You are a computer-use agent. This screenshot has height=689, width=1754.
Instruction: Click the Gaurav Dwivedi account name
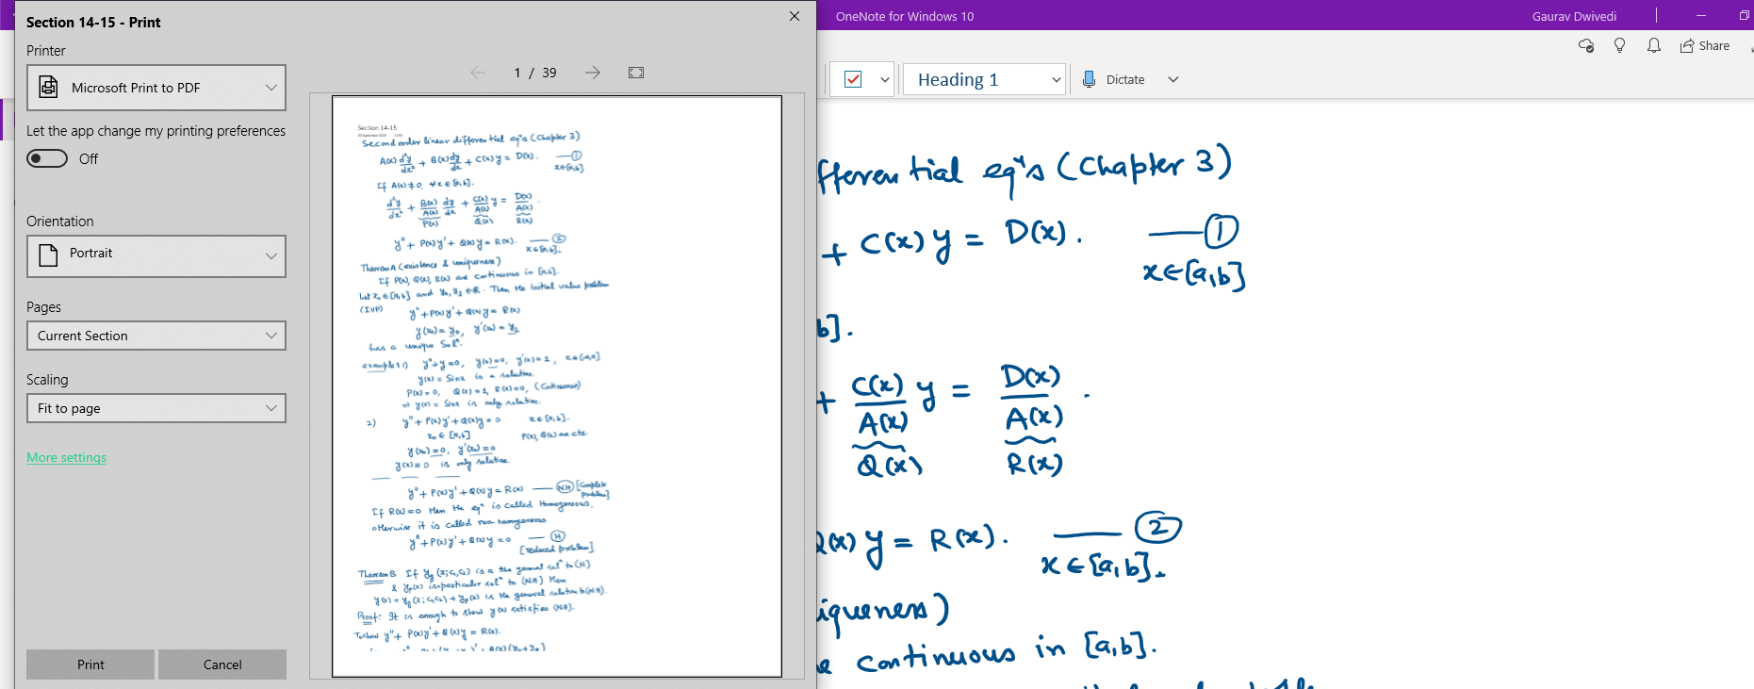pos(1574,16)
